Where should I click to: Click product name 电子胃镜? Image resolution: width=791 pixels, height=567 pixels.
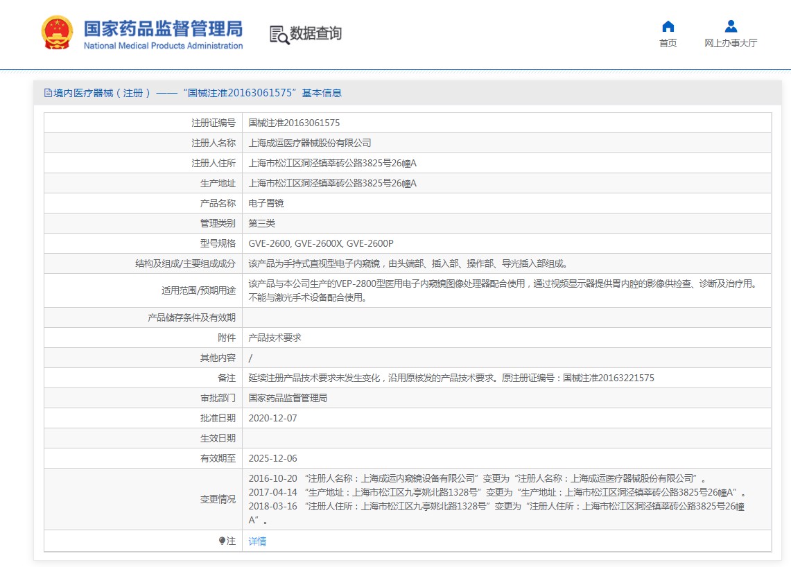[x=266, y=203]
